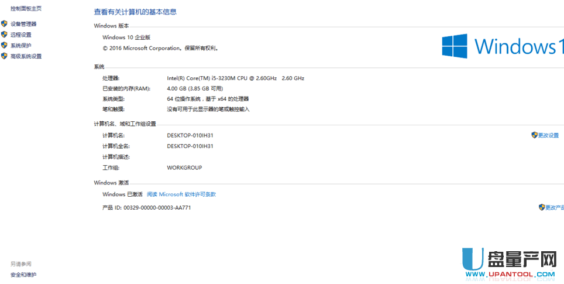This screenshot has width=564, height=284.
Task: Click Windows 版本 section header
Action: (x=111, y=26)
